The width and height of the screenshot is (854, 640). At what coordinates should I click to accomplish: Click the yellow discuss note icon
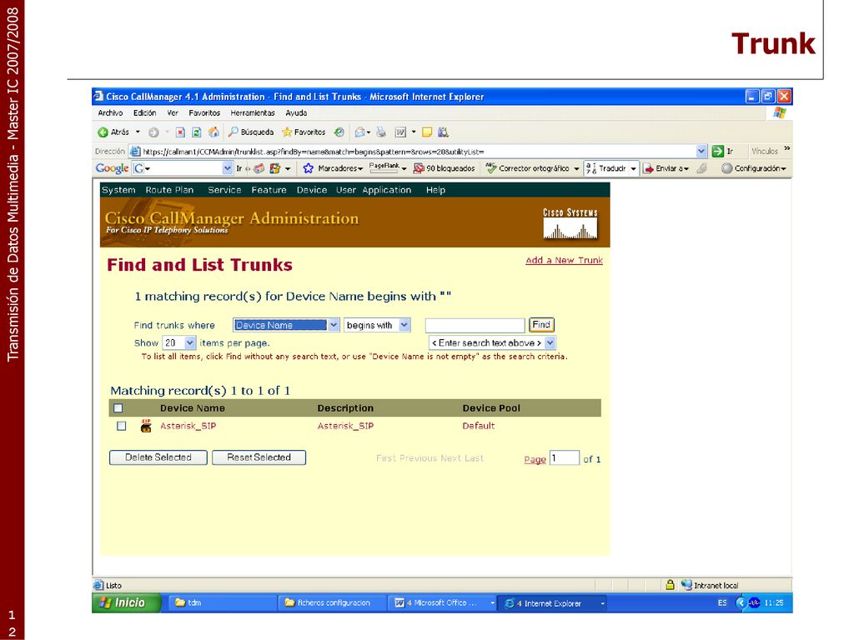(x=427, y=132)
